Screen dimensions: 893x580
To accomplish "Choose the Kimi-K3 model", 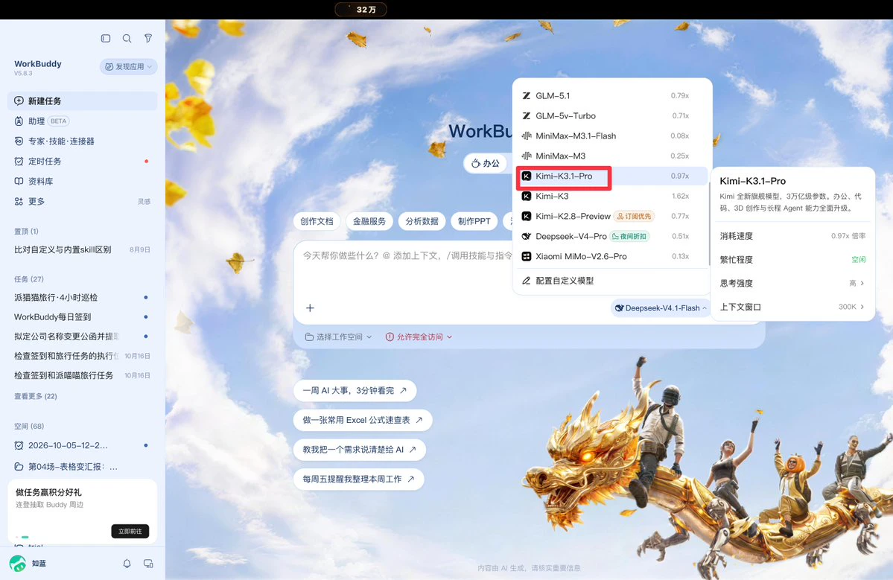I will click(611, 196).
